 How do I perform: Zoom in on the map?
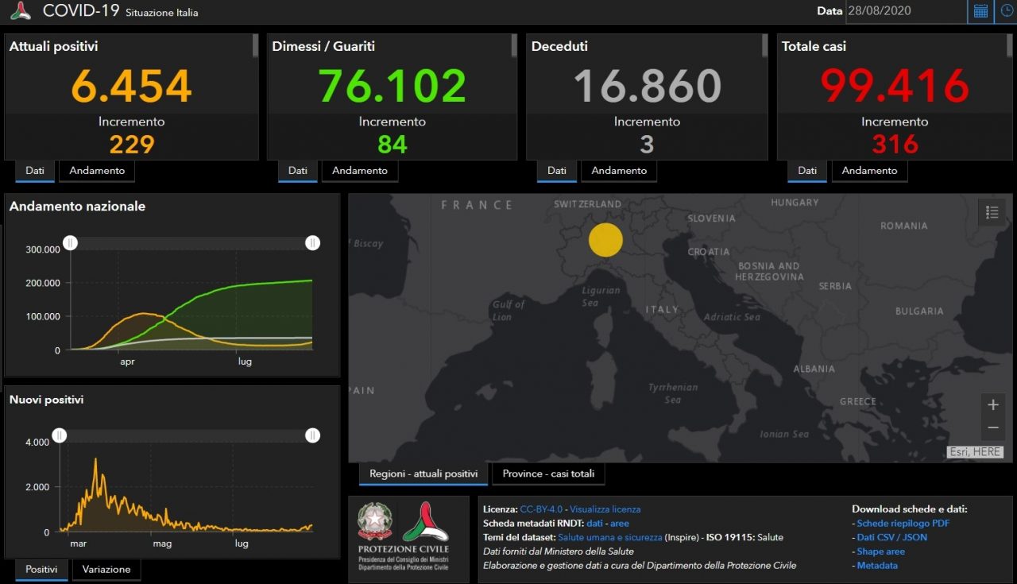point(992,405)
